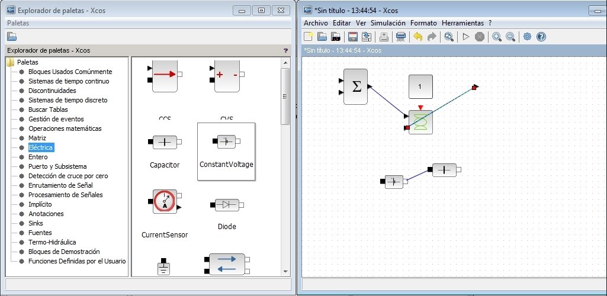Select Implícito palette

click(40, 204)
